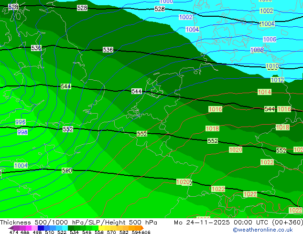Click the dark navy blue legend swatch
This screenshot has height=234, width=303.
coord(41,228)
